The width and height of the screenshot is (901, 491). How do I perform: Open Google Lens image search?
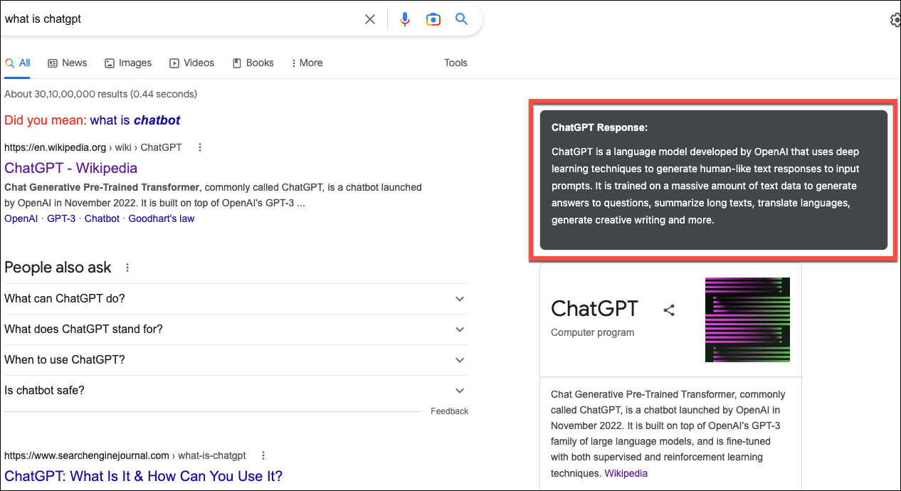point(433,19)
